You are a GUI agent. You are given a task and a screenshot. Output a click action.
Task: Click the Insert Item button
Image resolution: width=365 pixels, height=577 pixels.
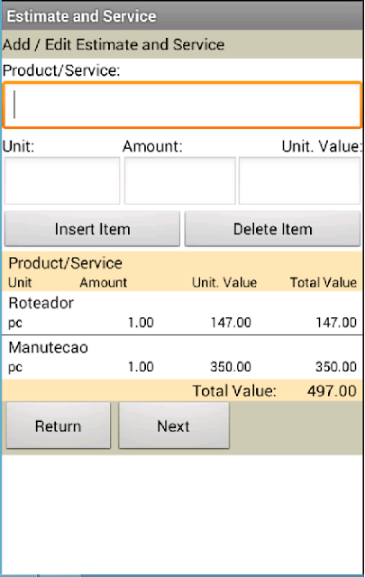click(92, 229)
